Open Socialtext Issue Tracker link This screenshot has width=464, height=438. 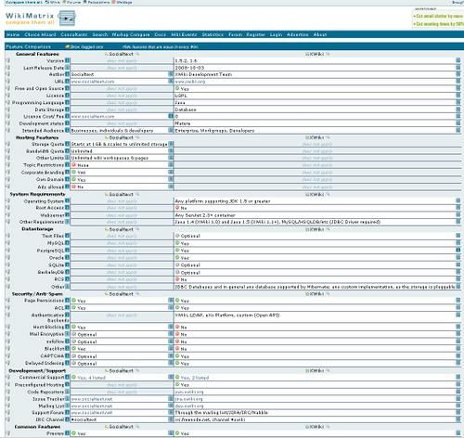92,399
